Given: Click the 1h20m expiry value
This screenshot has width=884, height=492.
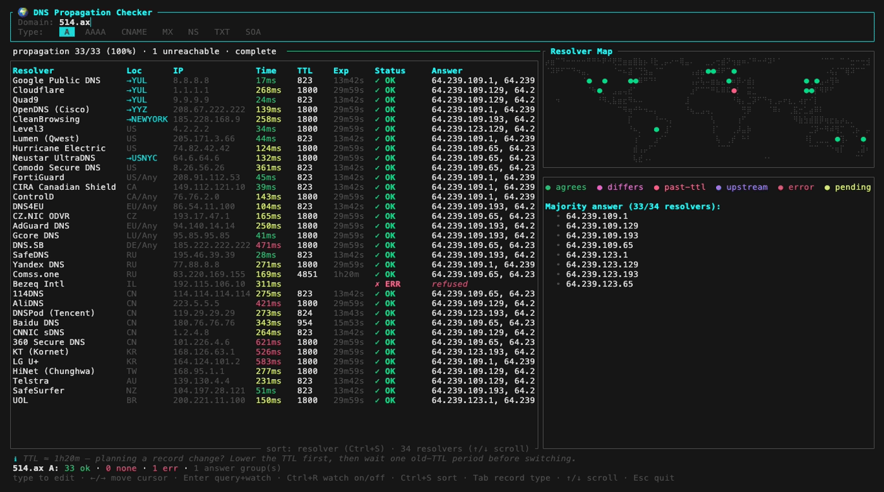Looking at the screenshot, I should [346, 274].
